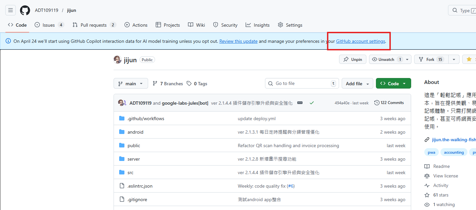Click the Unpin button

pyautogui.click(x=353, y=60)
